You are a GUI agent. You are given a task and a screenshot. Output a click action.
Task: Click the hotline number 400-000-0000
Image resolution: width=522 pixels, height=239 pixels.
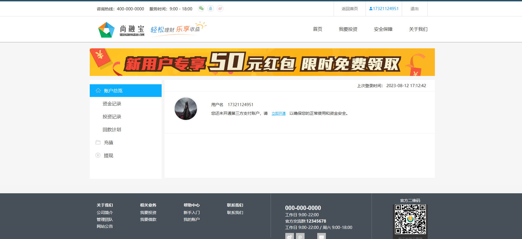[130, 9]
